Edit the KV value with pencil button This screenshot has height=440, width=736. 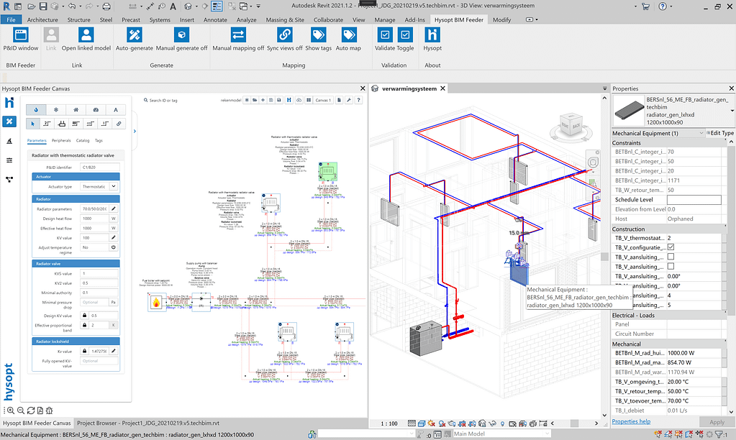click(113, 237)
